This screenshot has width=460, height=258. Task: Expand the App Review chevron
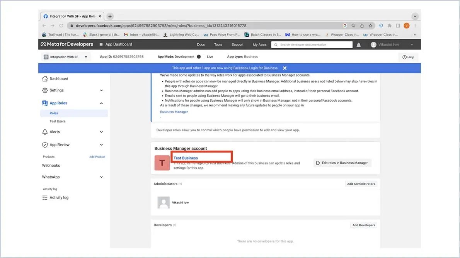(x=101, y=145)
